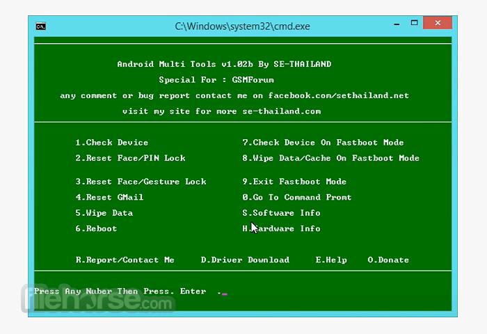Select option 2.Reset Face/PIN Lock
This screenshot has width=487, height=334.
tap(130, 158)
